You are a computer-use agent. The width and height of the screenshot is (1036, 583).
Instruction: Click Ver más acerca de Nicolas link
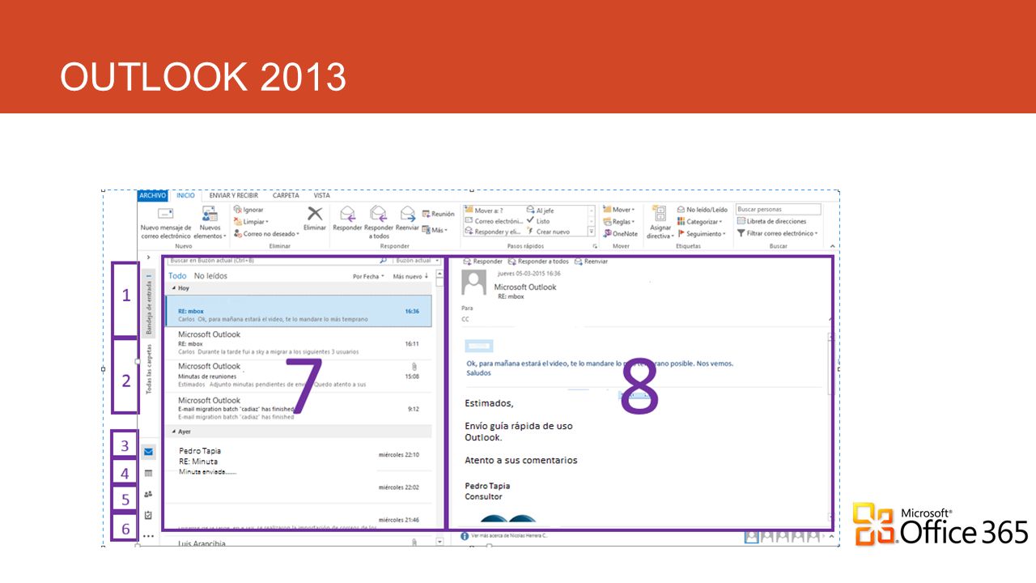[505, 536]
